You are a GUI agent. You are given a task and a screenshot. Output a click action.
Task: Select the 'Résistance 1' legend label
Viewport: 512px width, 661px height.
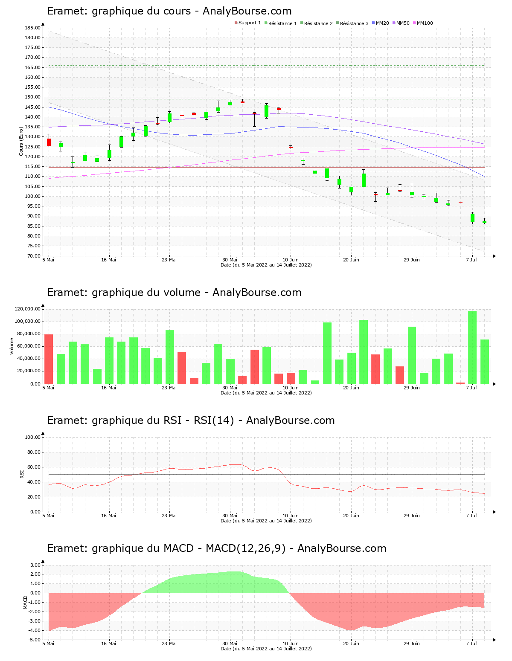[x=282, y=23]
